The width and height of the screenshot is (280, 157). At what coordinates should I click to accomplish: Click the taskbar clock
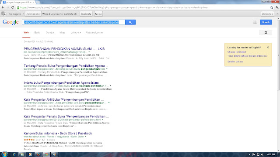pos(271,154)
